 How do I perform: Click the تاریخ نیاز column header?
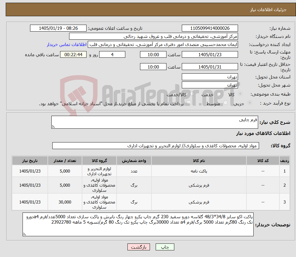click(x=30, y=161)
